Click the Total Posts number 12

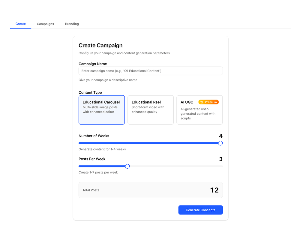(x=215, y=190)
